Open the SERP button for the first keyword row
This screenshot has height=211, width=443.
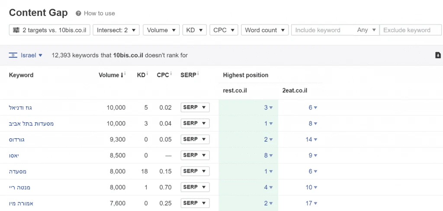(195, 108)
